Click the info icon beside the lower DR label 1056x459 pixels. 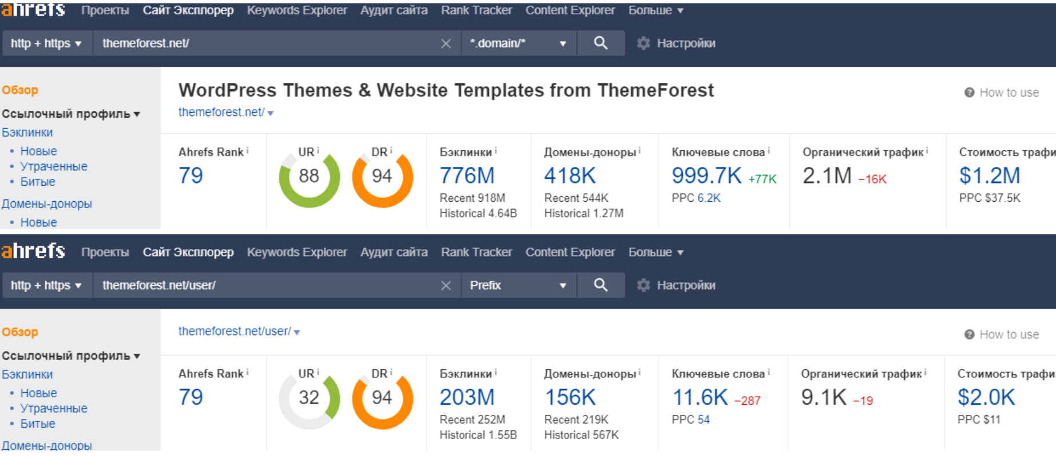point(391,372)
